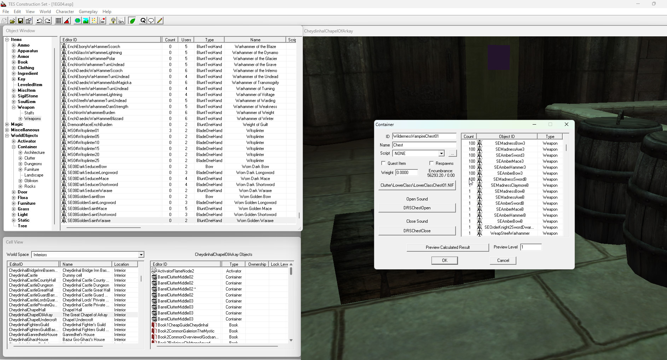Cancel the Container dialog

coord(503,260)
